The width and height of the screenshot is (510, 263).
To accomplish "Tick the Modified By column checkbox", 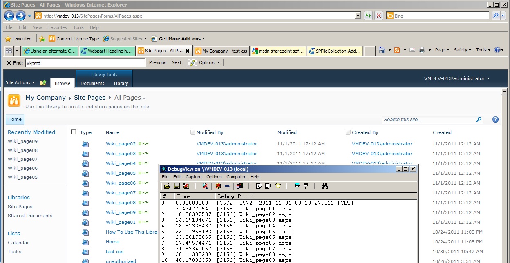I will pos(193,132).
